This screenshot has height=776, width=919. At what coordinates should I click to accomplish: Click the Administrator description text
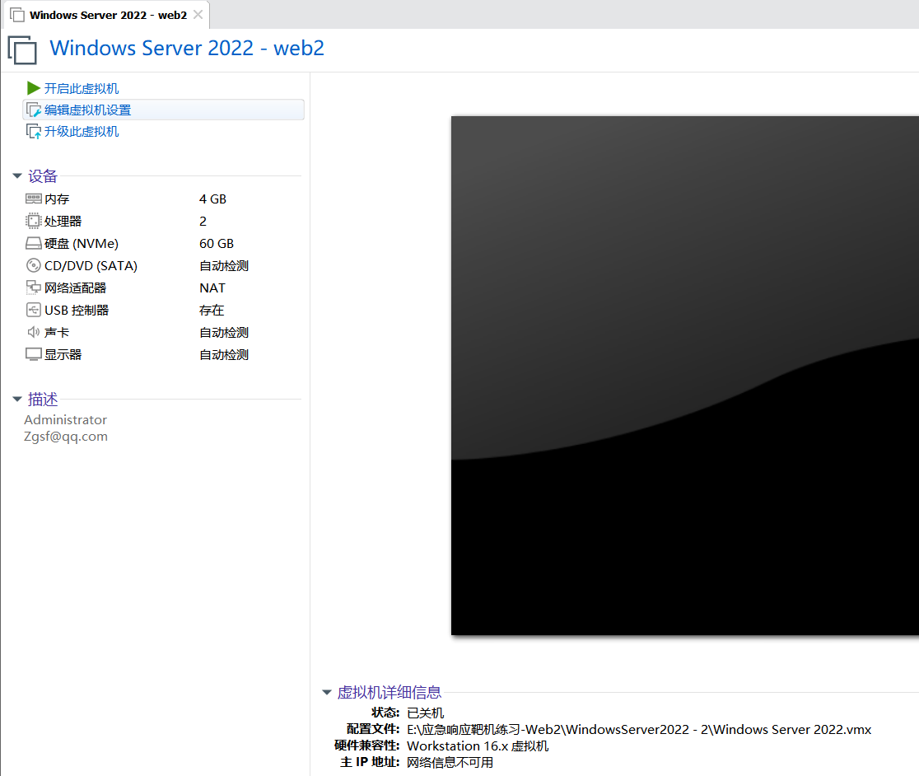(x=66, y=419)
